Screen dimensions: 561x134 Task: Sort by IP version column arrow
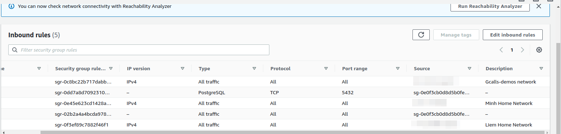click(x=183, y=68)
